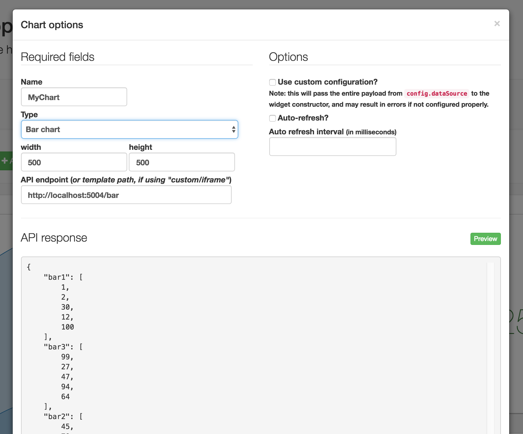Enable the Auto-refresh checkbox
Image resolution: width=523 pixels, height=434 pixels.
tap(273, 118)
